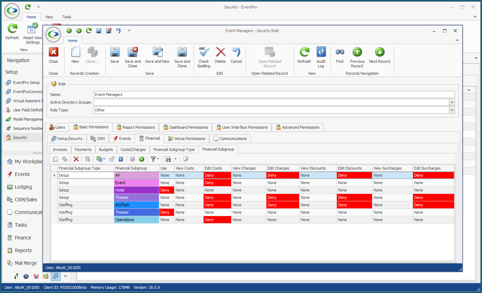Click the grid toolbar magnifier preview icon

click(x=186, y=159)
